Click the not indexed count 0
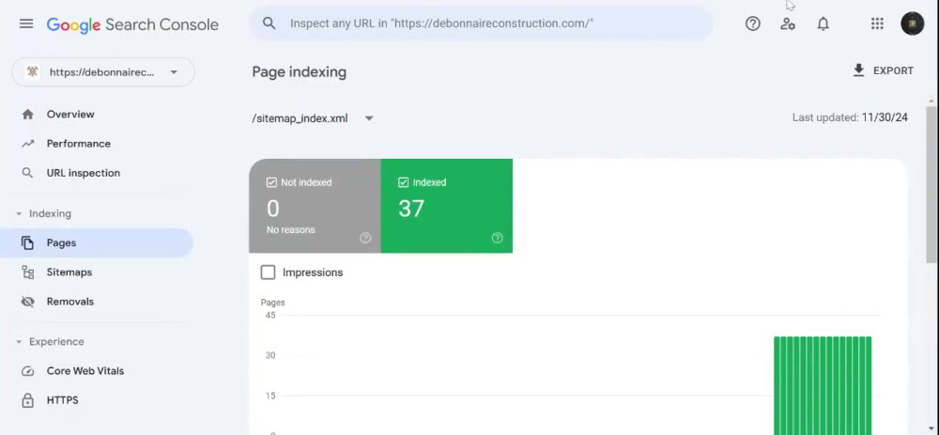 (x=273, y=209)
